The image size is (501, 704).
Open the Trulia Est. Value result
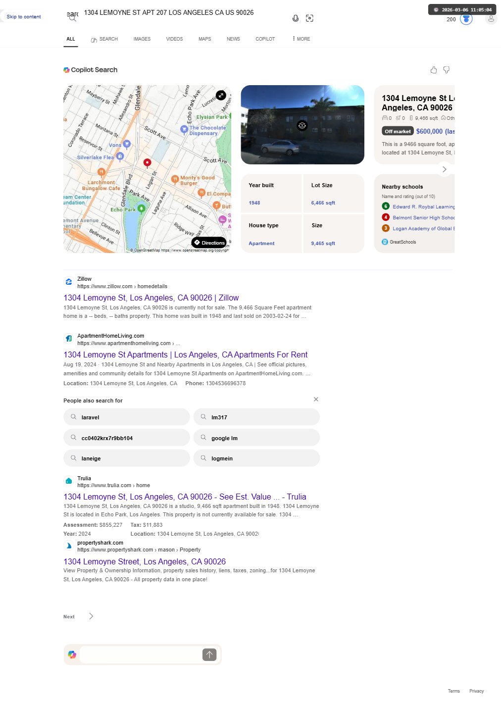185,497
